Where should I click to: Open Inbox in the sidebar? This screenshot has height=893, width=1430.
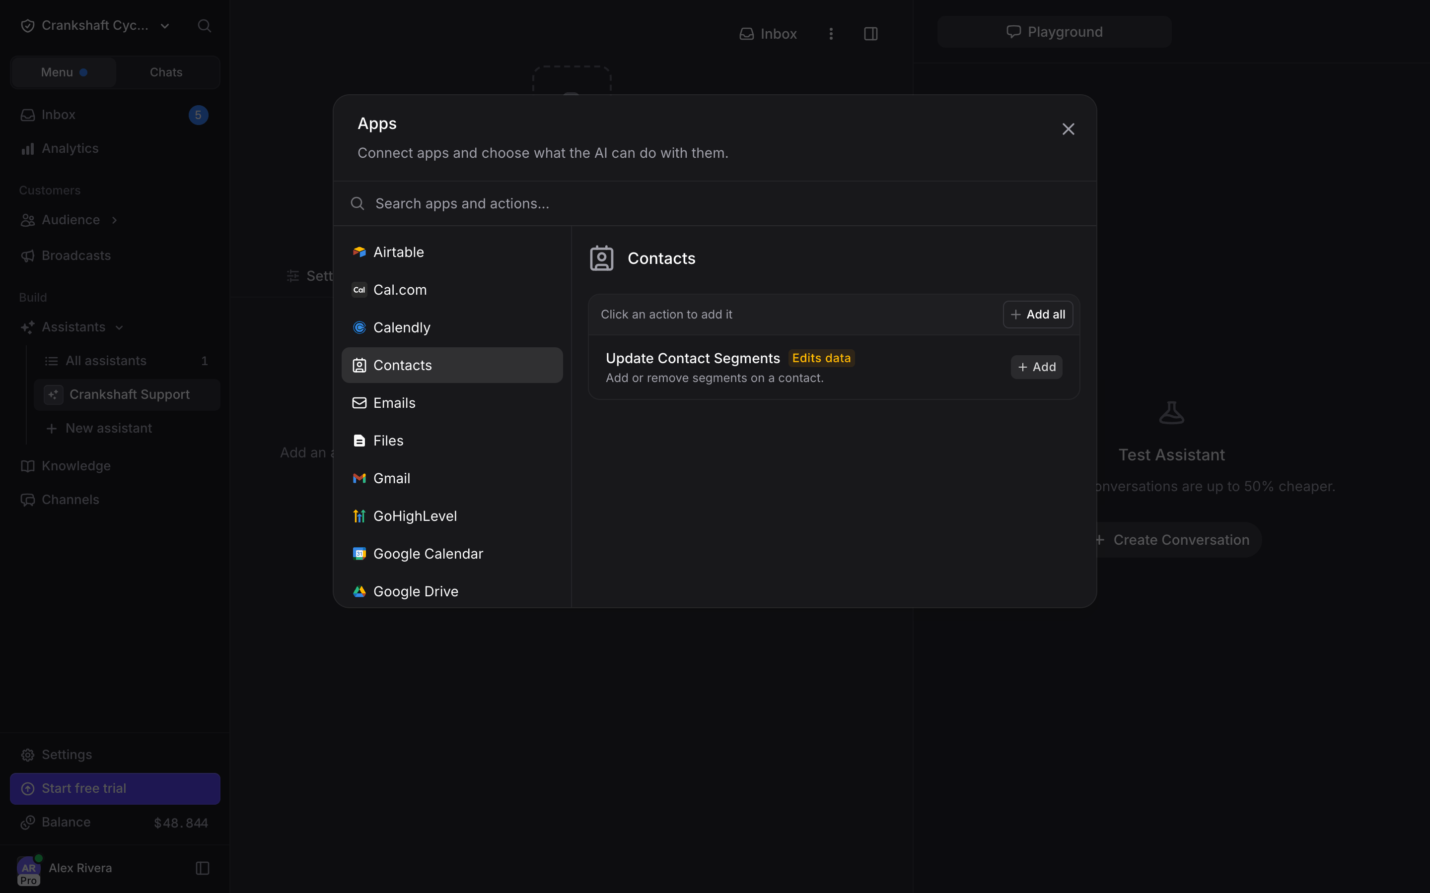[x=115, y=115]
